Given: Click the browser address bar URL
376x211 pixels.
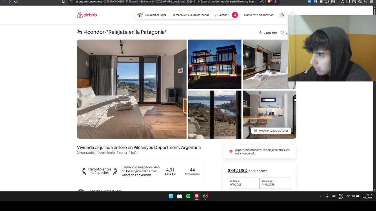Looking at the screenshot, I should [x=166, y=1].
